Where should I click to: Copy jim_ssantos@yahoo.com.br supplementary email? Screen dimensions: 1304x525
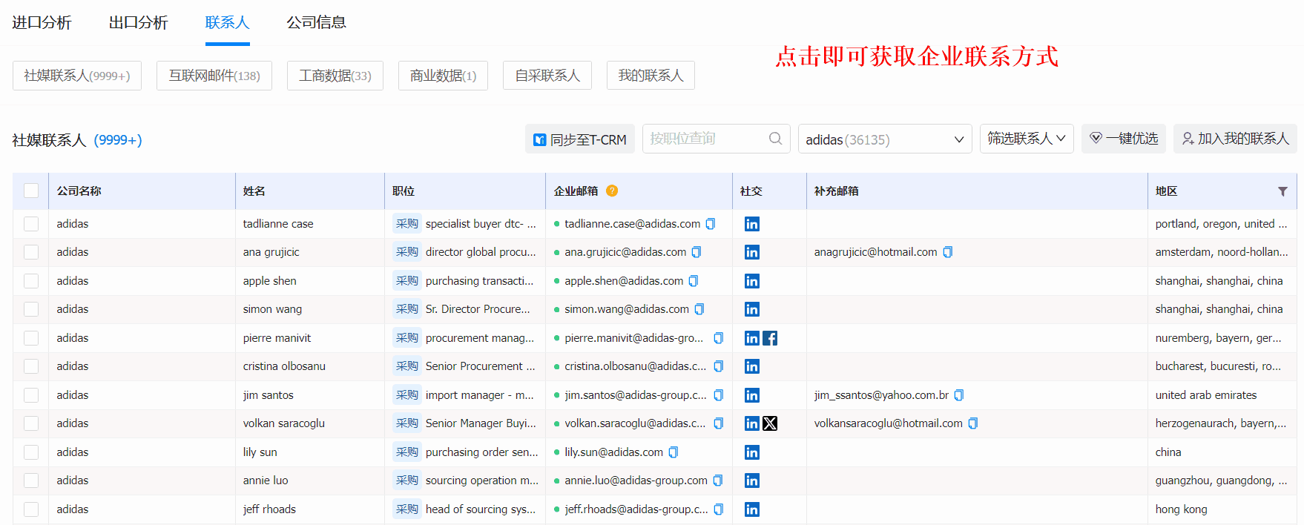[x=958, y=395]
